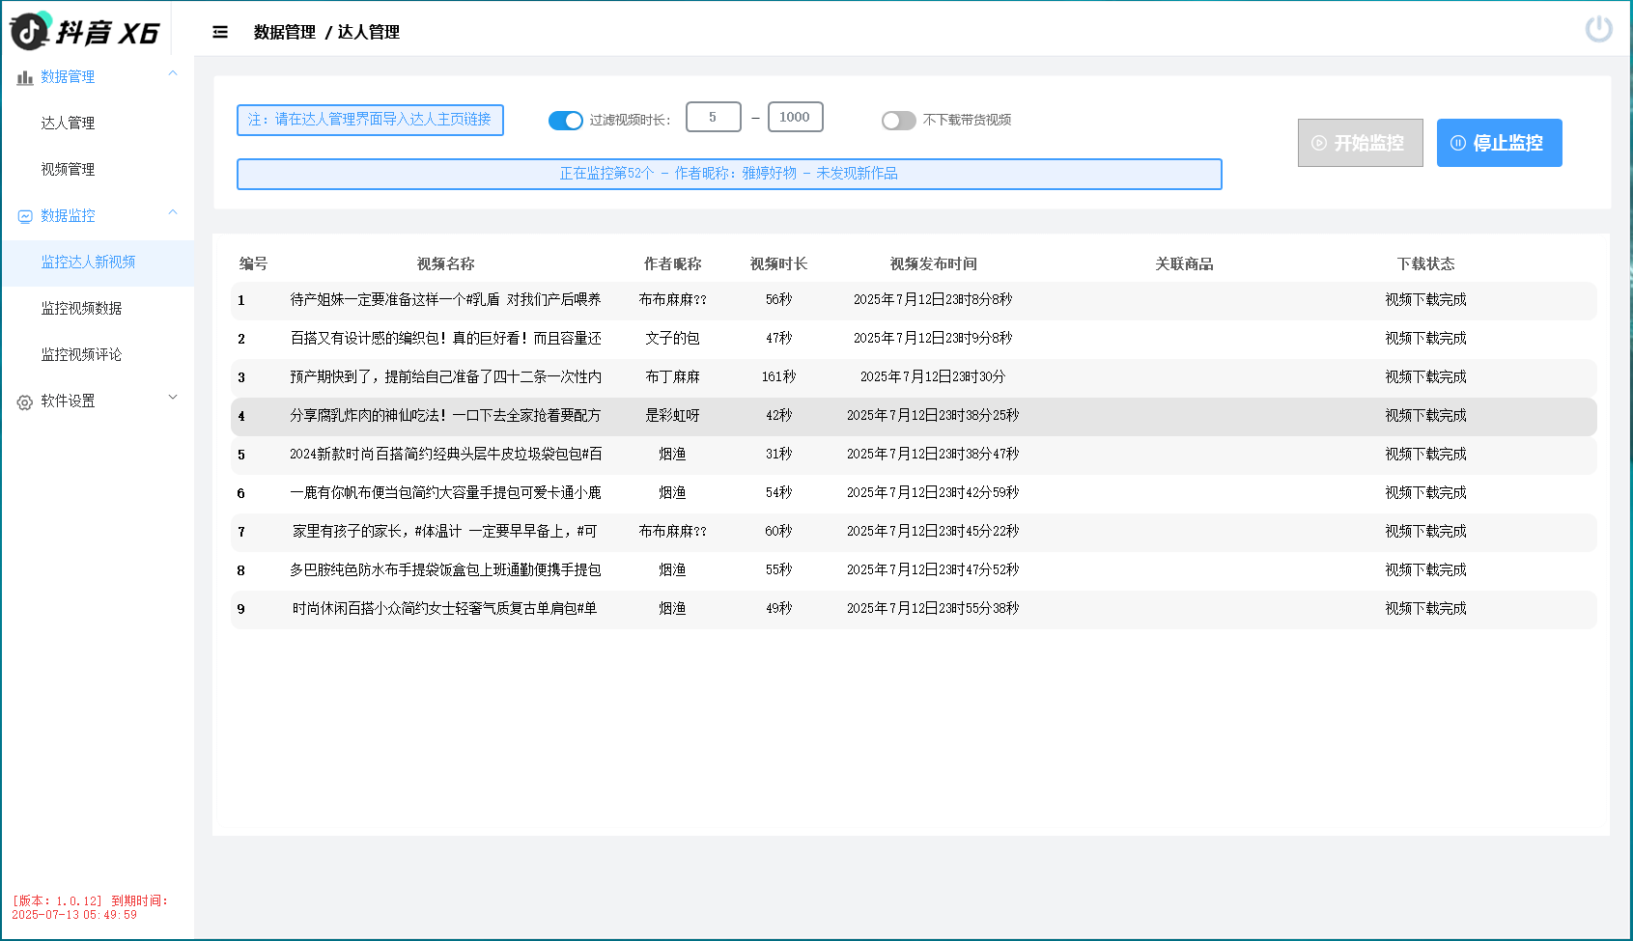1633x941 pixels.
Task: Open 监控视频评论 menu item
Action: (81, 354)
